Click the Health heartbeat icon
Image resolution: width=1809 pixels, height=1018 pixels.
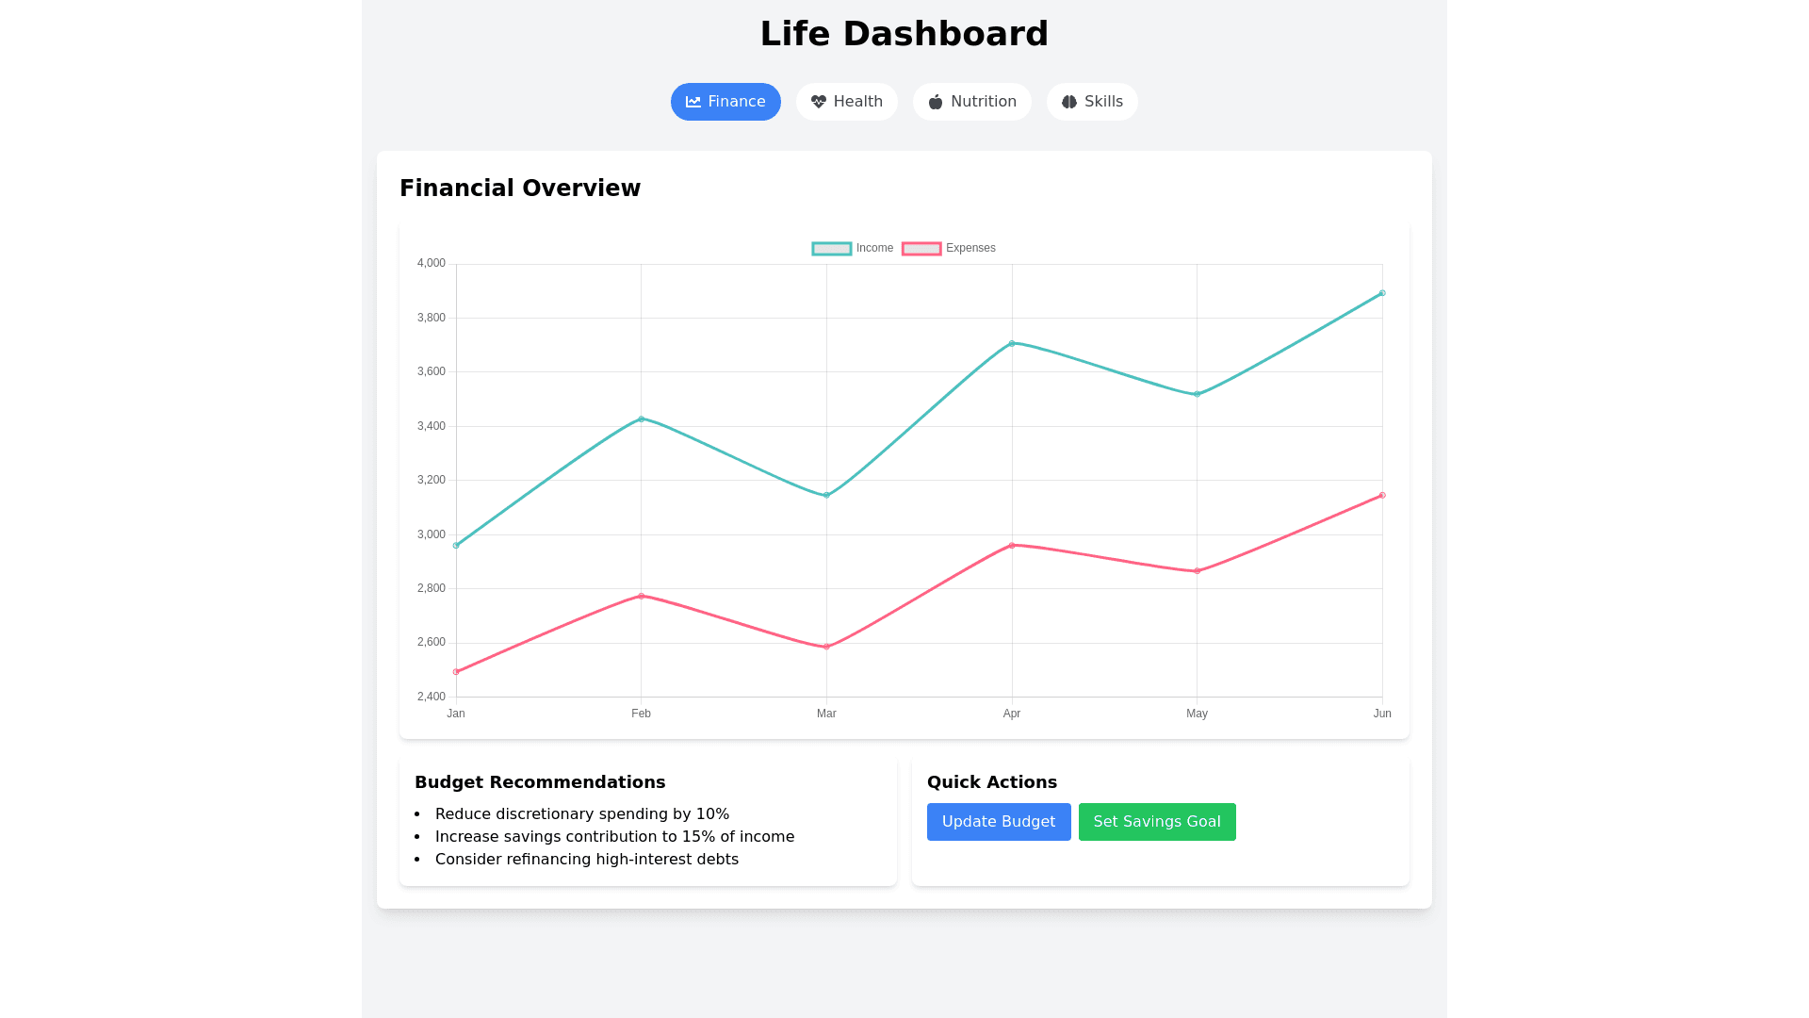[x=819, y=102]
